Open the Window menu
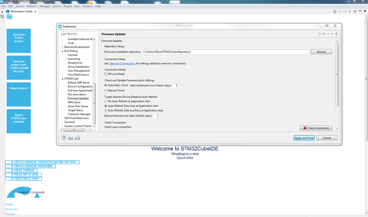 click(87, 6)
